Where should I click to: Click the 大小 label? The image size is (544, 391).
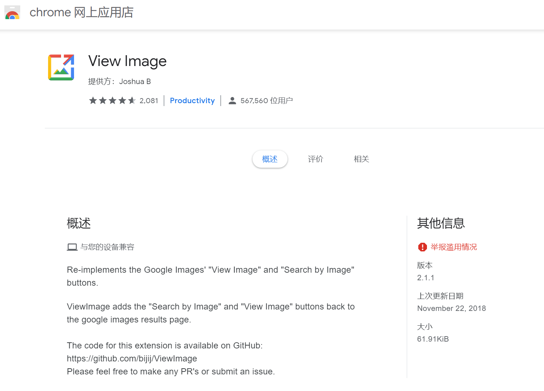click(x=425, y=327)
